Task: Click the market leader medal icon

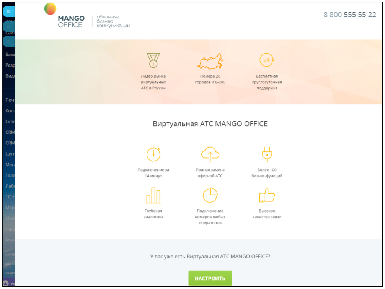Action: (153, 60)
